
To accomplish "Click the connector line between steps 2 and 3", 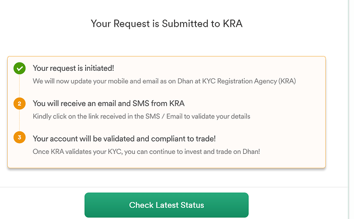I will pos(19,122).
